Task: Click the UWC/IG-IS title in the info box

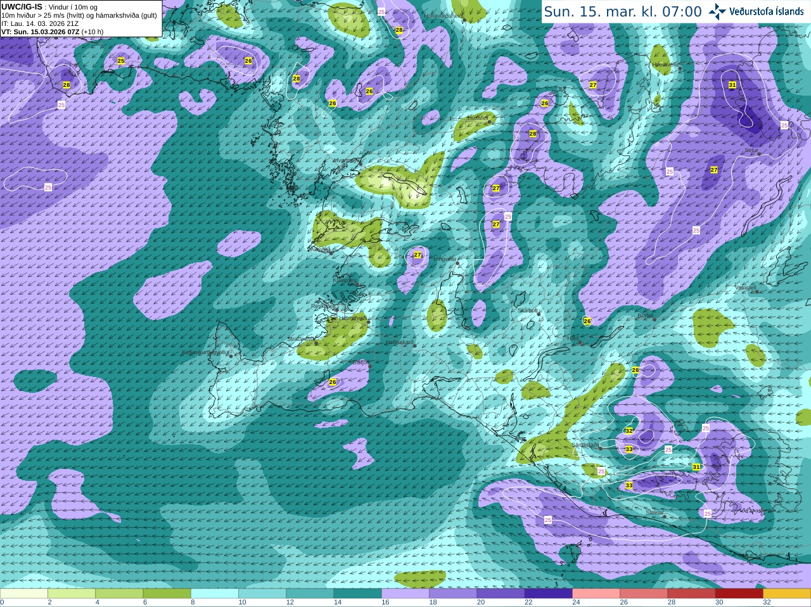Action: pyautogui.click(x=22, y=7)
